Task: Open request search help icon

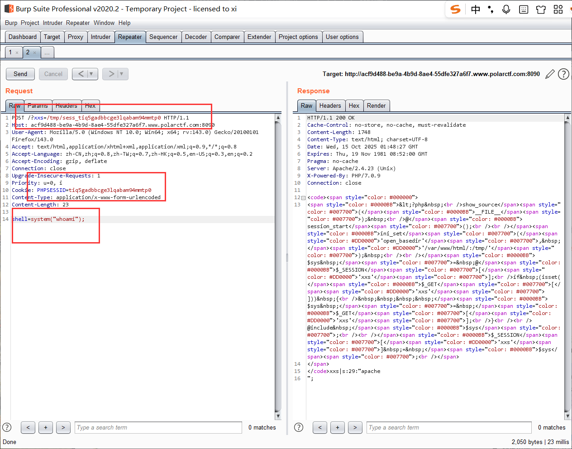Action: [x=7, y=427]
